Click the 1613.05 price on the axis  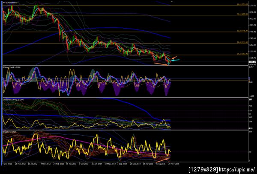coord(252,19)
